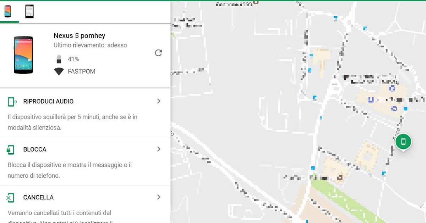This screenshot has width=426, height=223.
Task: Click the Riproduci audio description text
Action: click(72, 122)
